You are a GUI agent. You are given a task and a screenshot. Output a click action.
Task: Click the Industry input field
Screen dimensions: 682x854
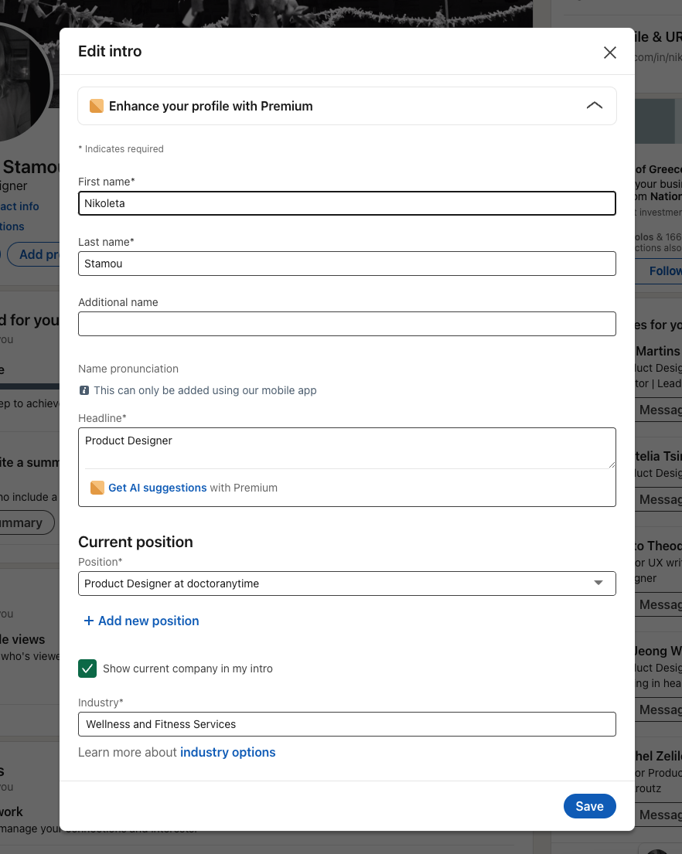point(346,724)
